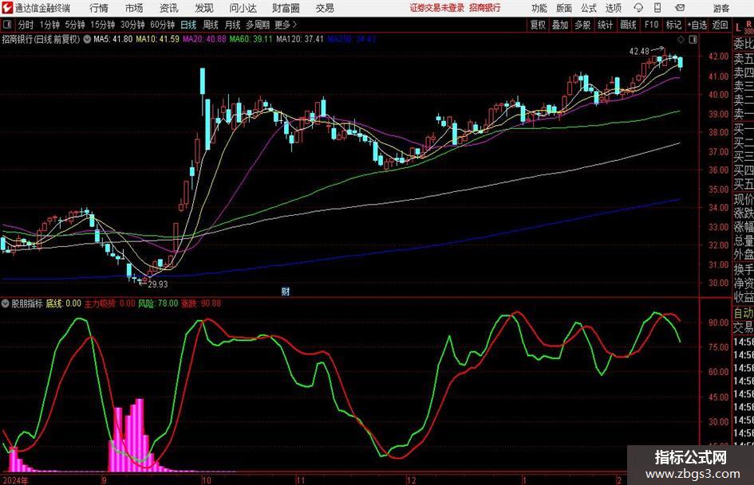Click the 涨跌: 90.88 indicator value
Image resolution: width=754 pixels, height=485 pixels.
coord(201,303)
